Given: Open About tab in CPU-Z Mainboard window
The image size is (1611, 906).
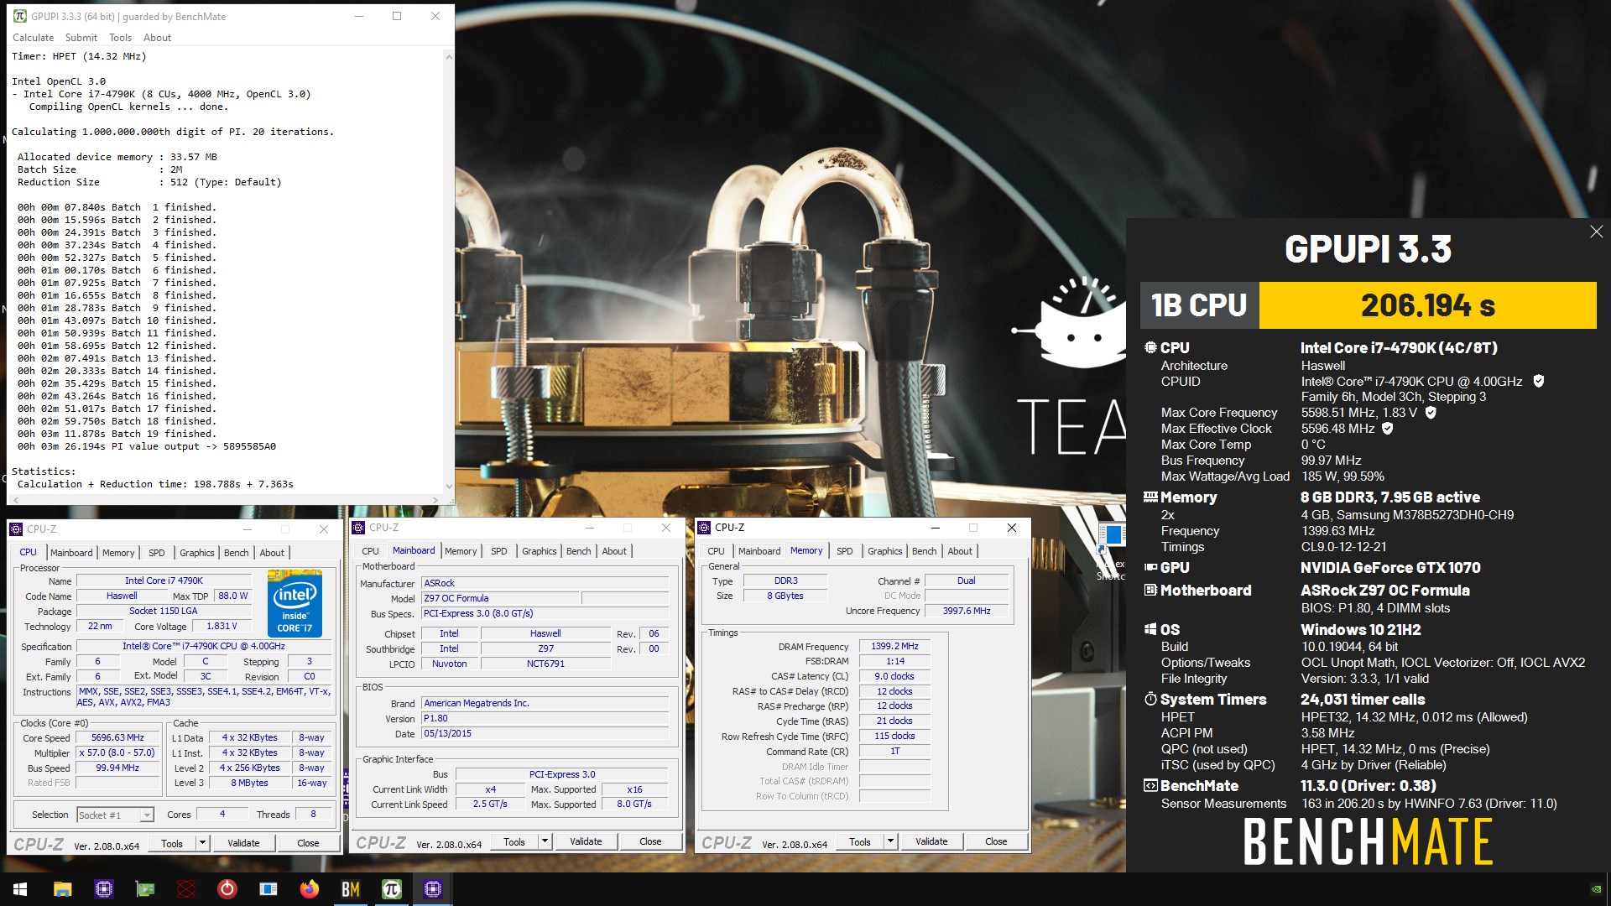Looking at the screenshot, I should (614, 551).
